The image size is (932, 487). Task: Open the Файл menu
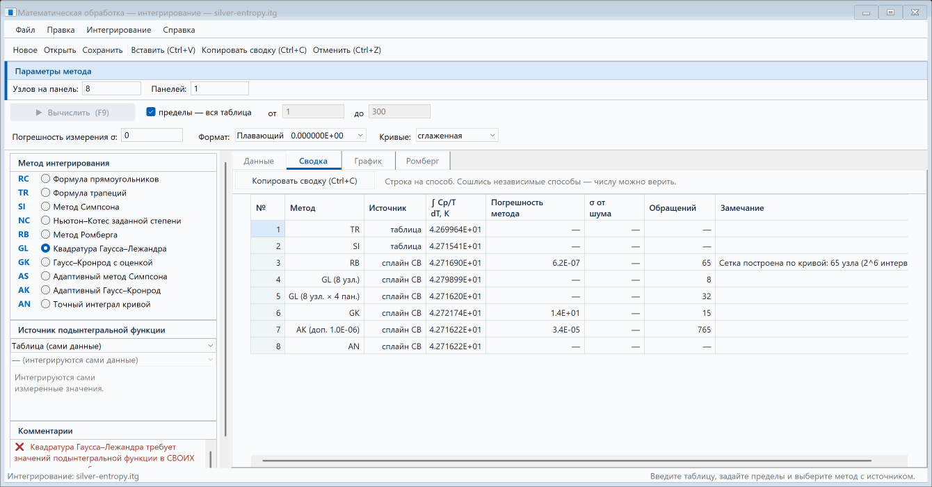25,30
